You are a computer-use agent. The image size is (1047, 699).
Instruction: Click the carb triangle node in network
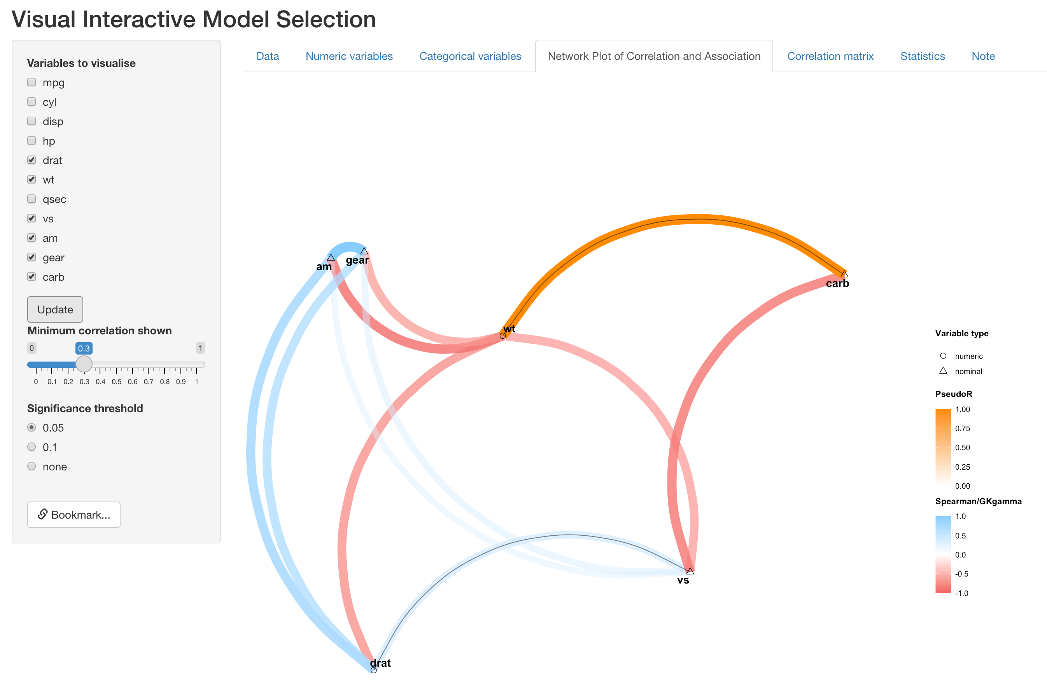tap(844, 274)
